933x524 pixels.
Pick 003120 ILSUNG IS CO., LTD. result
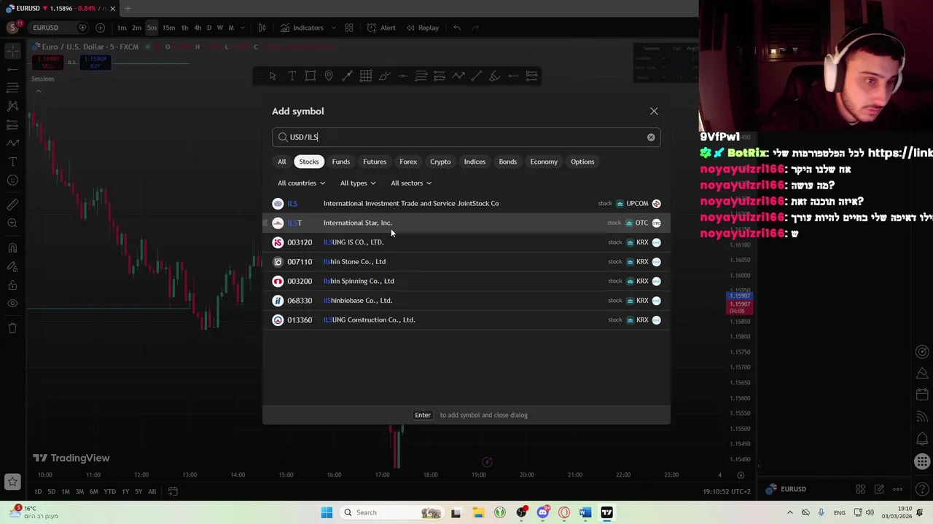pos(466,242)
